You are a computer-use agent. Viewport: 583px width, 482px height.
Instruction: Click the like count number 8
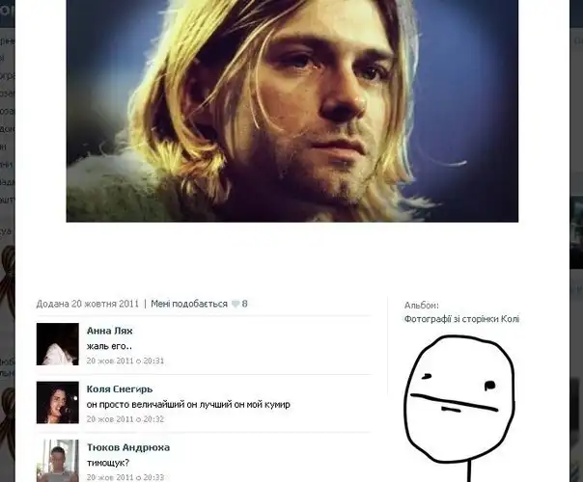[x=244, y=304]
